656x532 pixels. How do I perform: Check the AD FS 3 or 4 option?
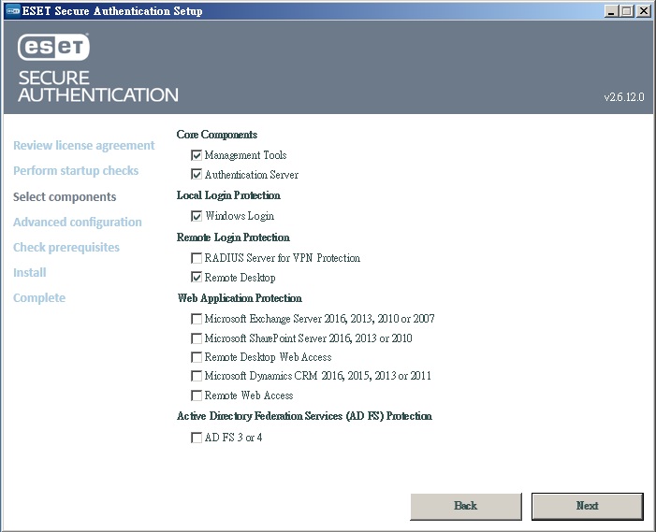(x=197, y=438)
